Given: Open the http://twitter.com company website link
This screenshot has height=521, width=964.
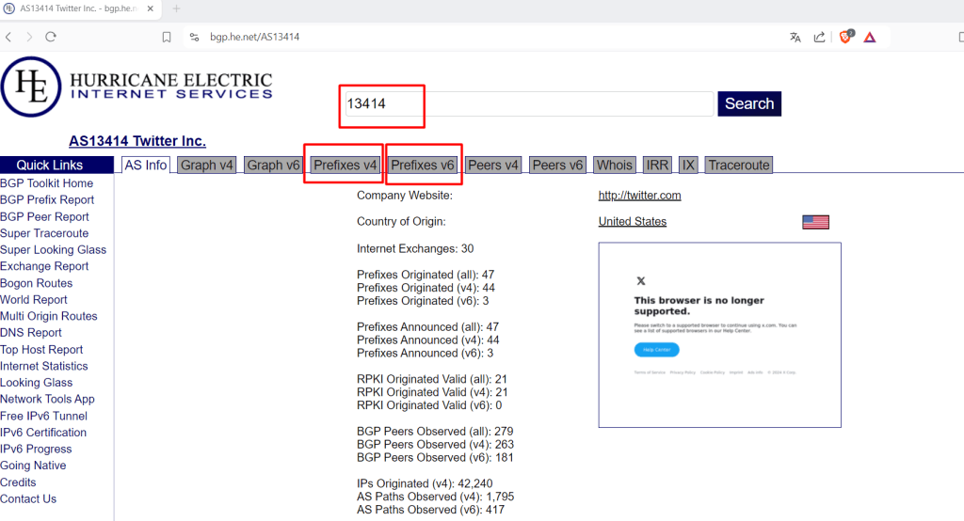Looking at the screenshot, I should pyautogui.click(x=639, y=196).
